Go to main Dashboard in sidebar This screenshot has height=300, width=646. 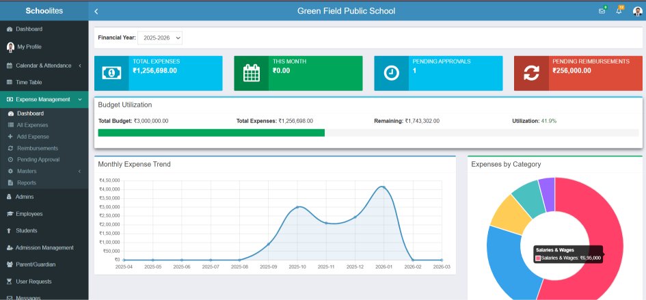[44, 29]
